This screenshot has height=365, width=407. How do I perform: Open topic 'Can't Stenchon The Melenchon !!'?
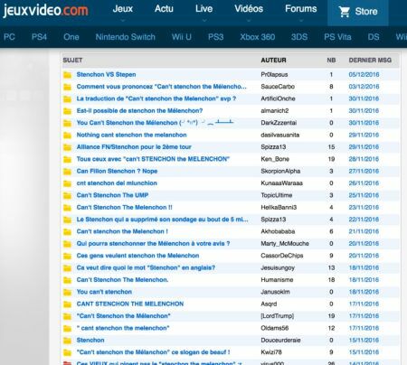[x=125, y=207]
